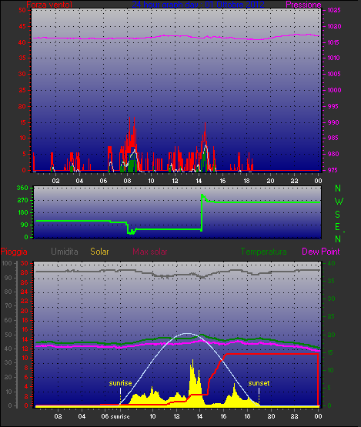Click the sunrise marker label
The width and height of the screenshot is (361, 427).
tap(120, 383)
